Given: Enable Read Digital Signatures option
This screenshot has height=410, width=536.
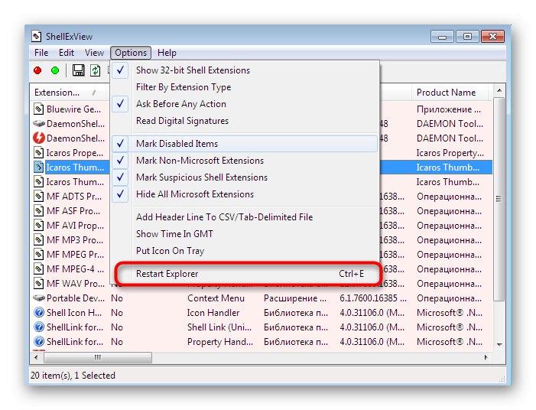Looking at the screenshot, I should point(245,121).
